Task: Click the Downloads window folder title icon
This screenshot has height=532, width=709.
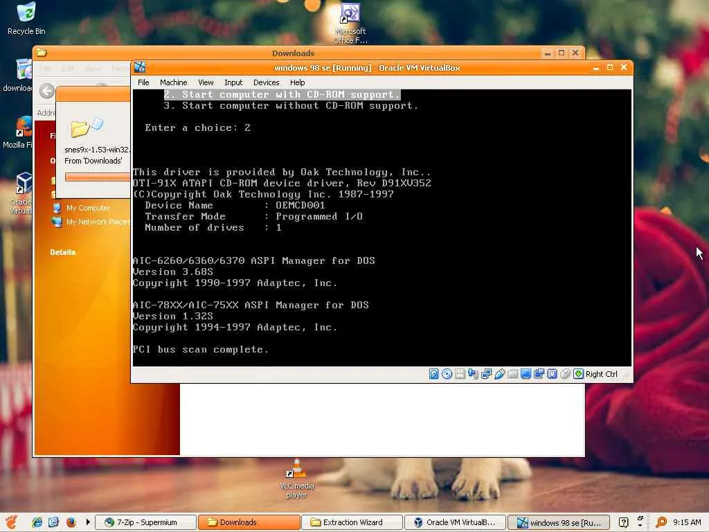Action: pos(42,53)
